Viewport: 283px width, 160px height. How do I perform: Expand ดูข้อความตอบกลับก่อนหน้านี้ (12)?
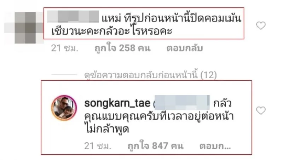coord(151,75)
